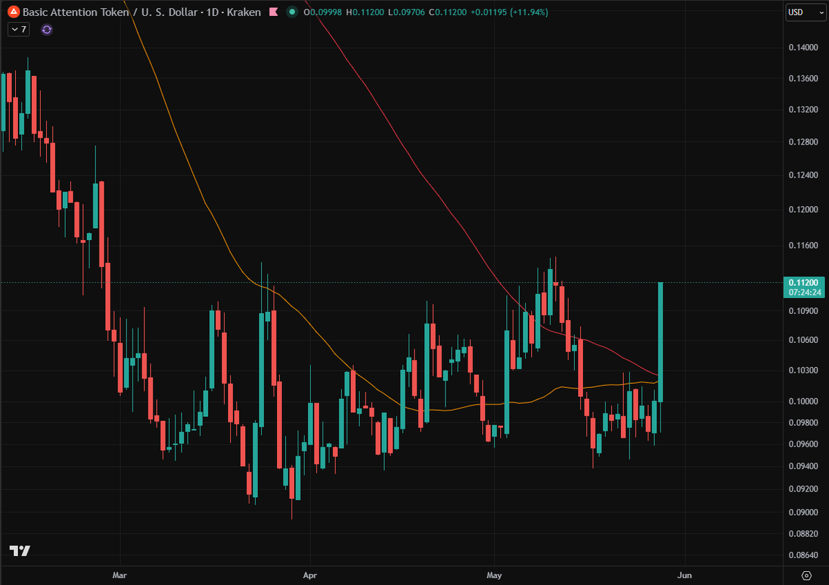Click the 0.09400 price scale label
Screen dimensions: 829x585
[803, 466]
